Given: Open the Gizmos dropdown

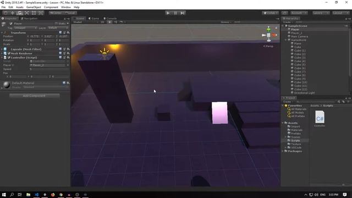Looking at the screenshot, I should 226,22.
